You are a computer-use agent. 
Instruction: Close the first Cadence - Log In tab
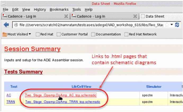pos(66,16)
